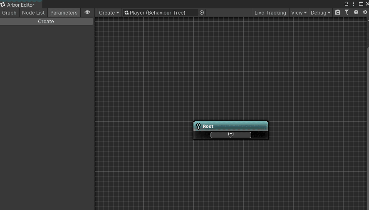Screen dimensions: 369x210
Task: Click the notification flag icon in toolbar
Action: pos(347,12)
